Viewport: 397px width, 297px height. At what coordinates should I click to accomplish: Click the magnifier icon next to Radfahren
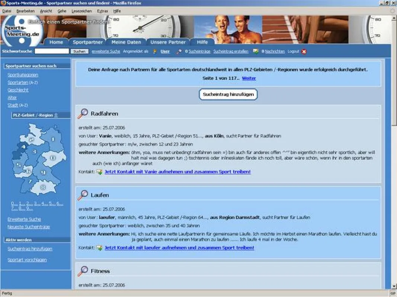[x=83, y=114]
